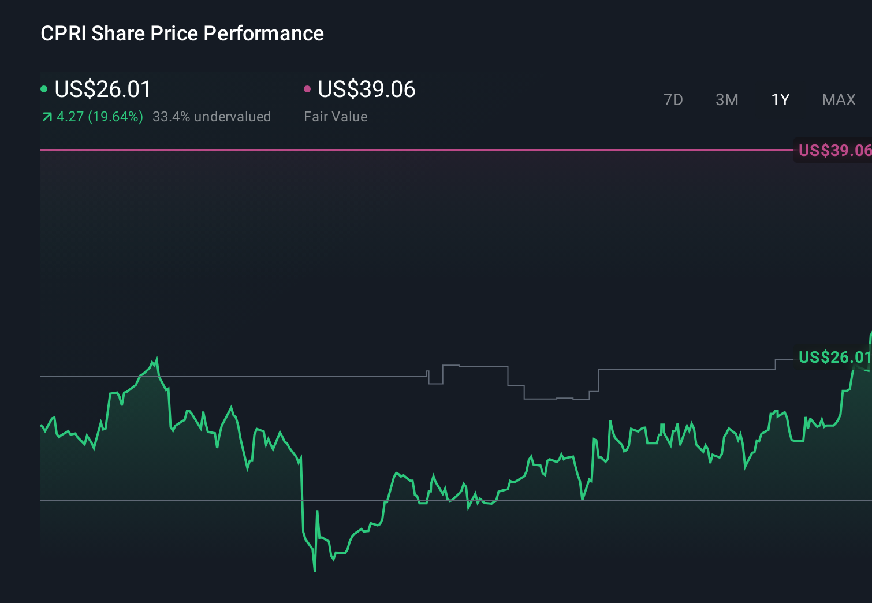Open the CPRI Share Price Performance title
The image size is (872, 603).
point(182,33)
